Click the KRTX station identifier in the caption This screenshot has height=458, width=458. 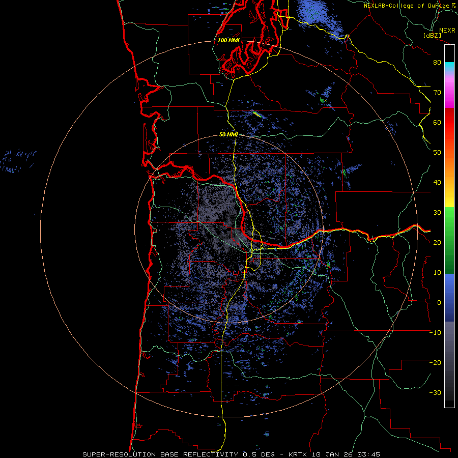click(299, 454)
